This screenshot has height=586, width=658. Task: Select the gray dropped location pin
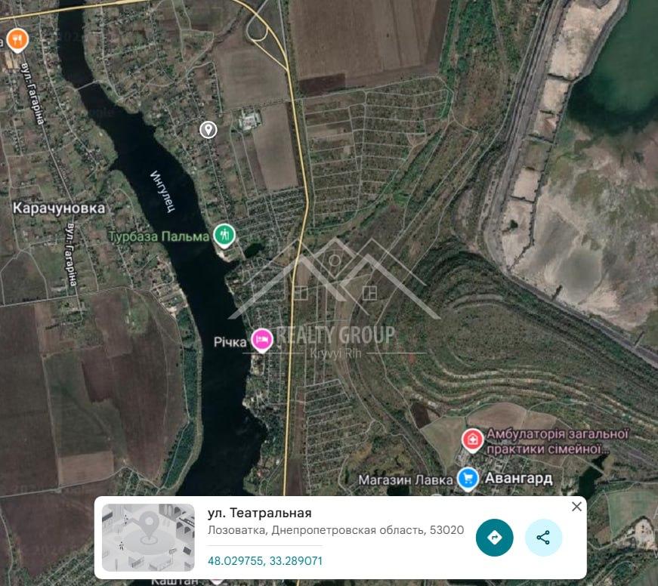[209, 130]
